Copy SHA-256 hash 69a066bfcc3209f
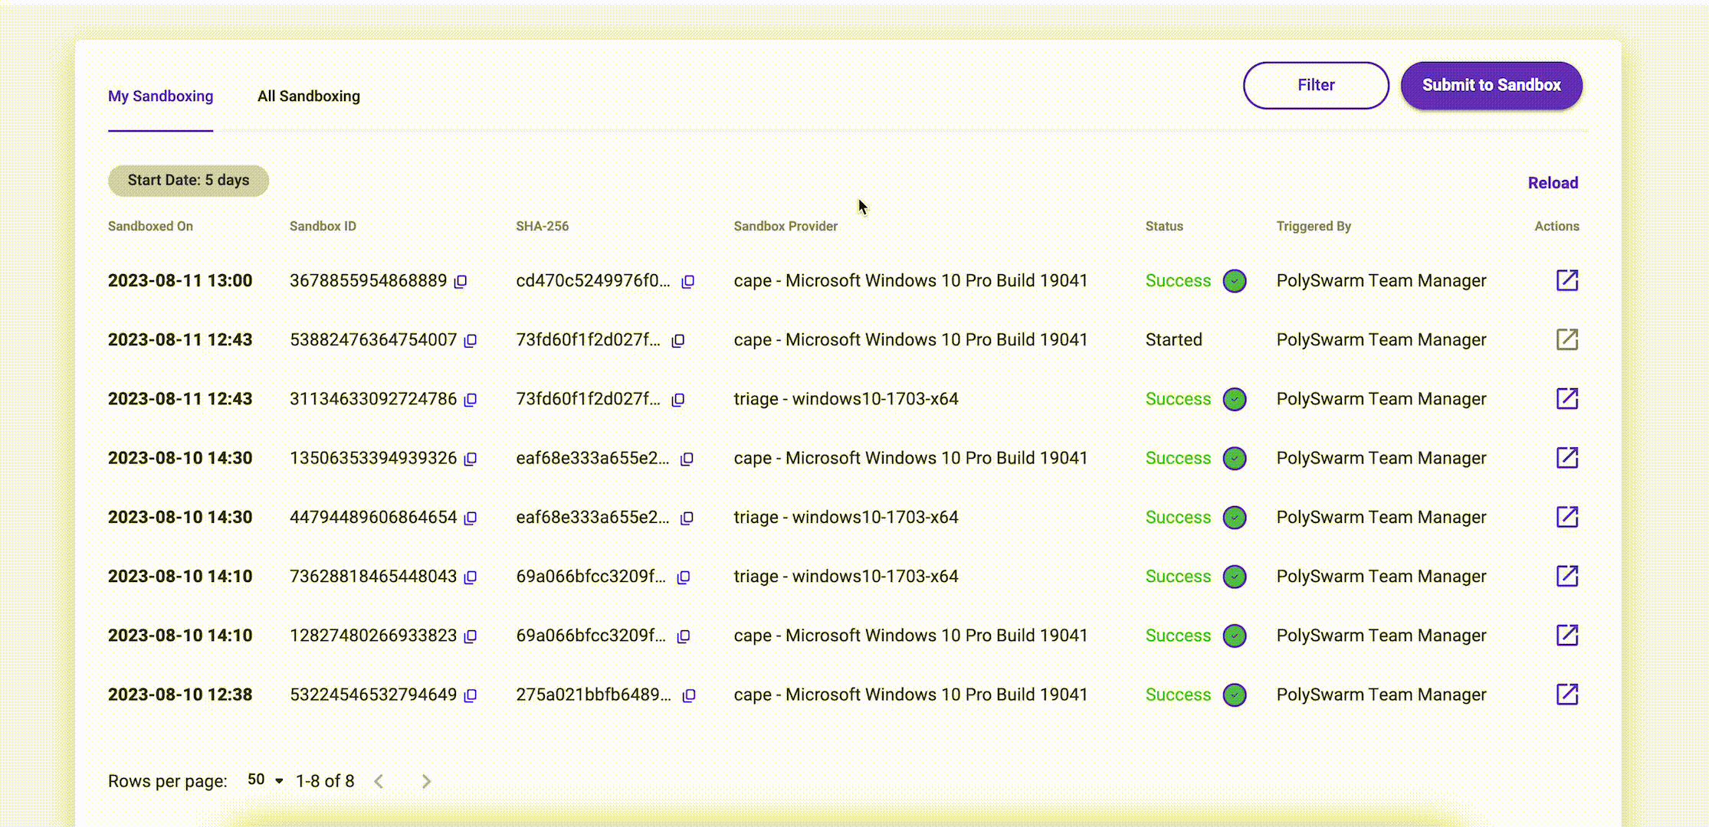This screenshot has height=827, width=1709. point(683,577)
